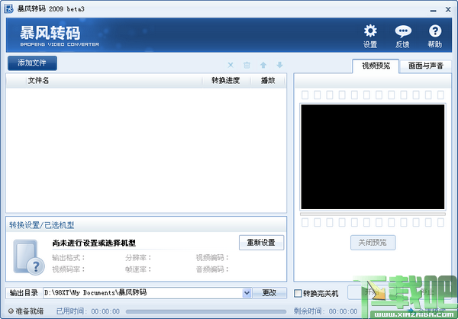
Task: Toggle the 转换完关机 checkbox
Action: click(298, 293)
